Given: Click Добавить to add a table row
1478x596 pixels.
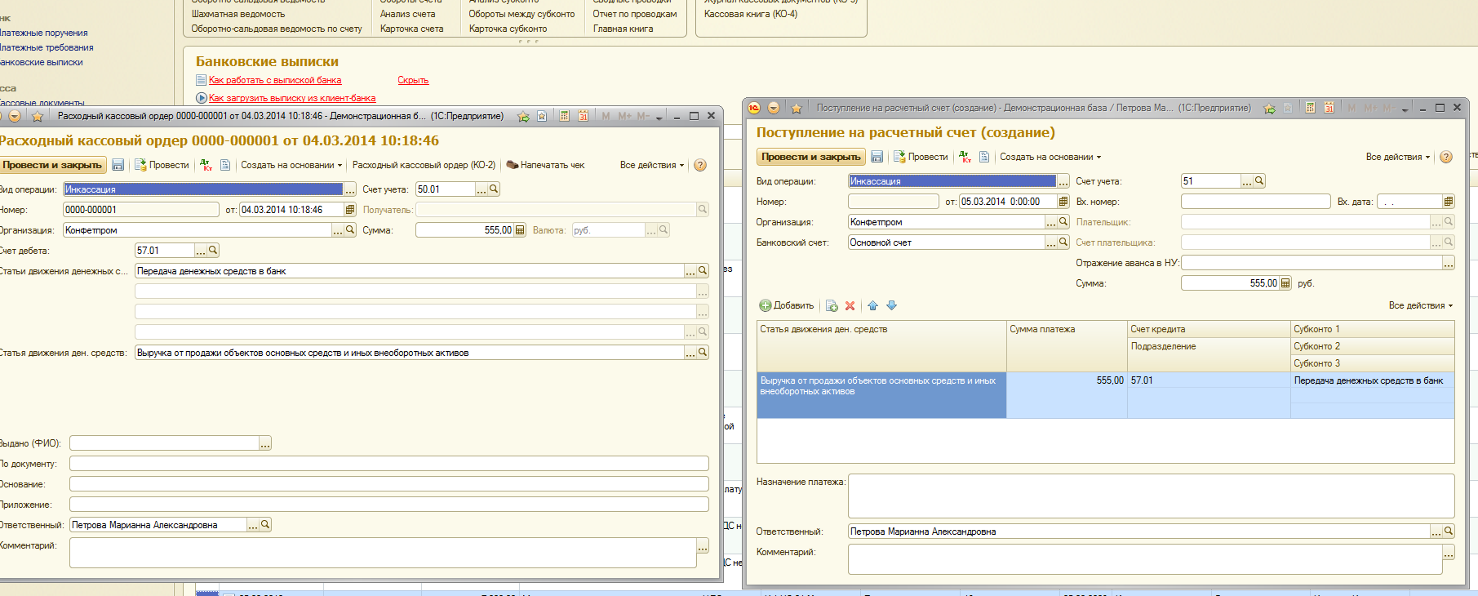Looking at the screenshot, I should 787,305.
